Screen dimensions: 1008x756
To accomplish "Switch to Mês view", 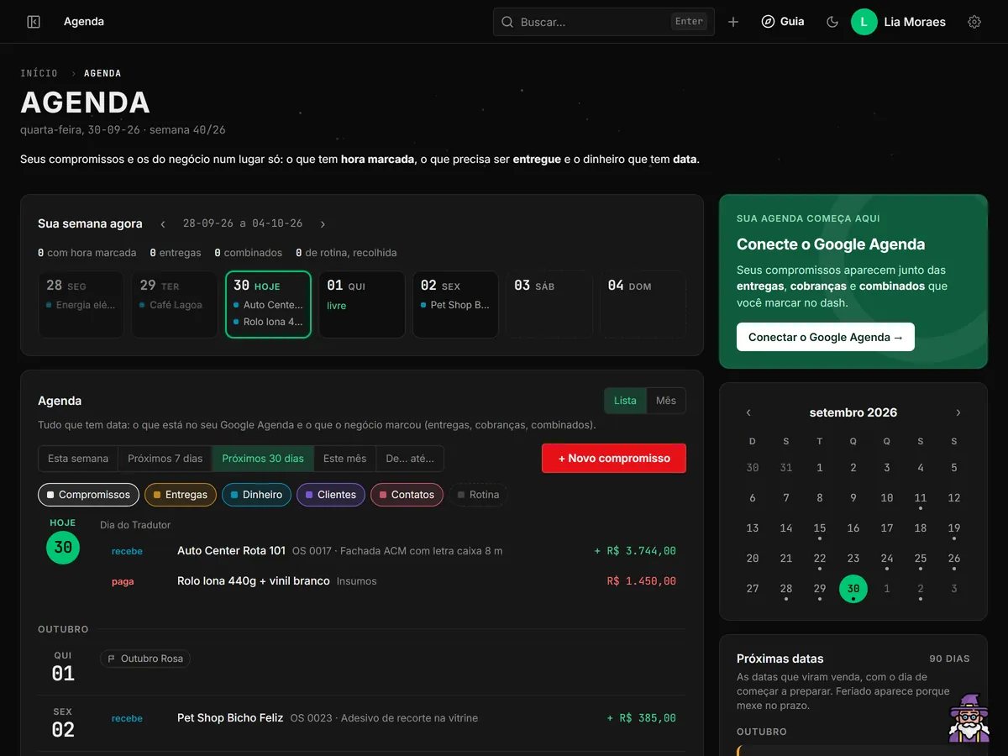I will pyautogui.click(x=666, y=401).
